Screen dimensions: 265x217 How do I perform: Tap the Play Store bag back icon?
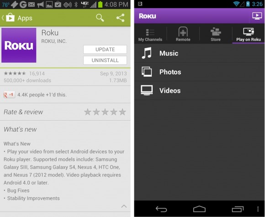coord(8,17)
